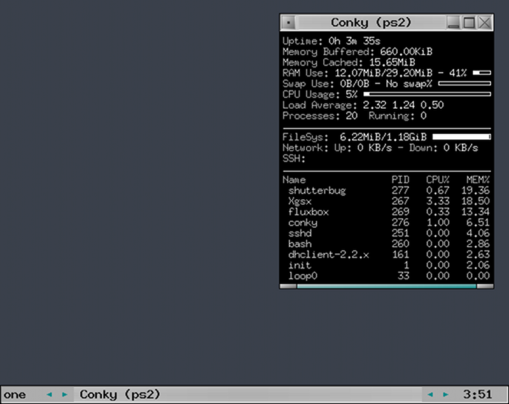Click the Swap Use progress bar

tap(464, 83)
